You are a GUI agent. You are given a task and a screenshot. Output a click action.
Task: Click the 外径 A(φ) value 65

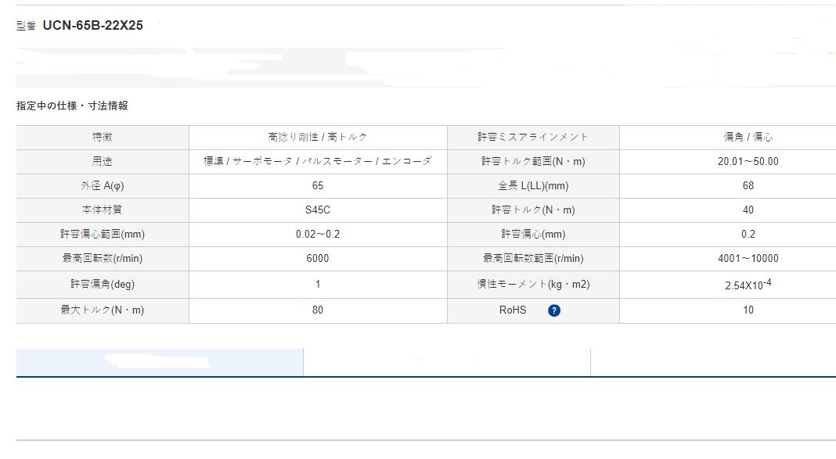[317, 185]
